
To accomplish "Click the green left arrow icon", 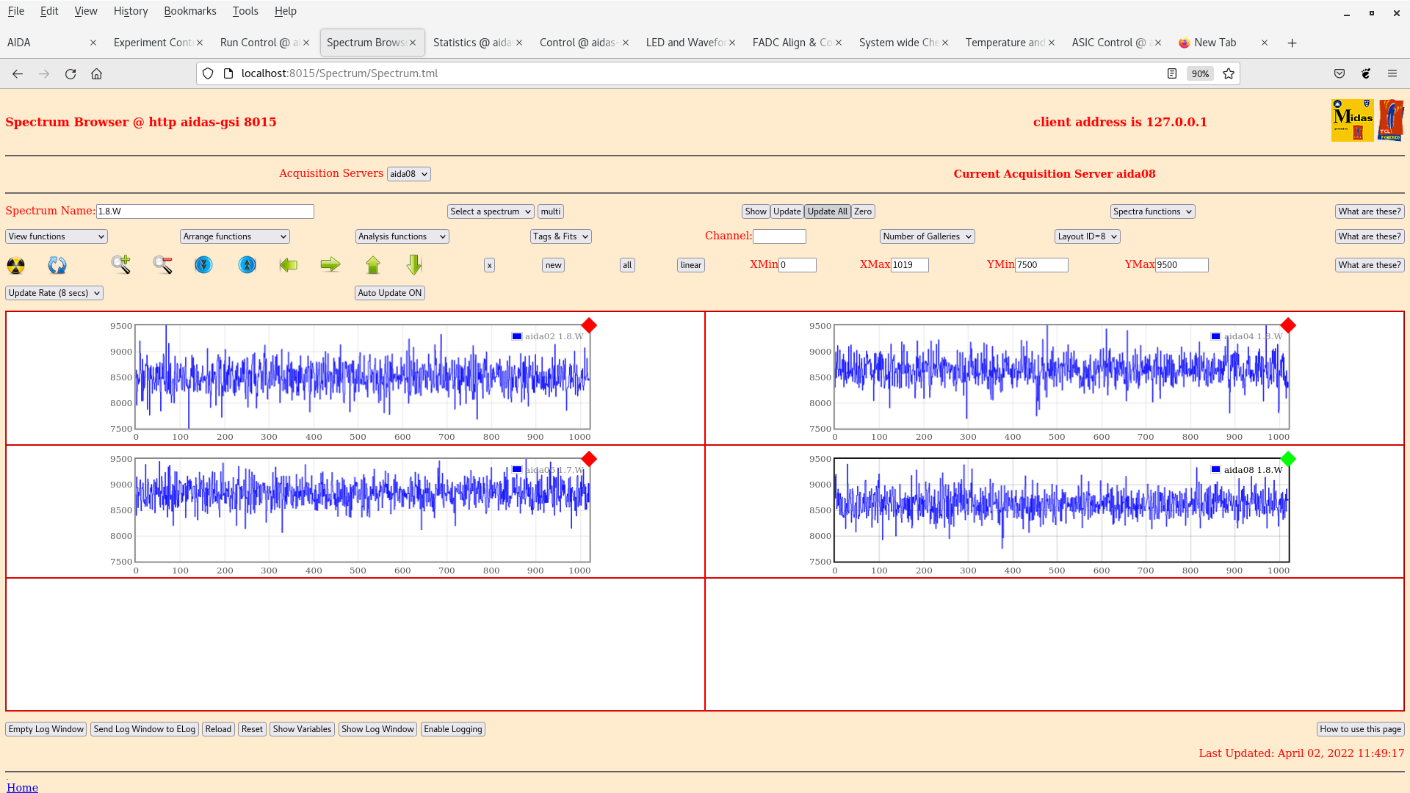I will click(x=289, y=264).
